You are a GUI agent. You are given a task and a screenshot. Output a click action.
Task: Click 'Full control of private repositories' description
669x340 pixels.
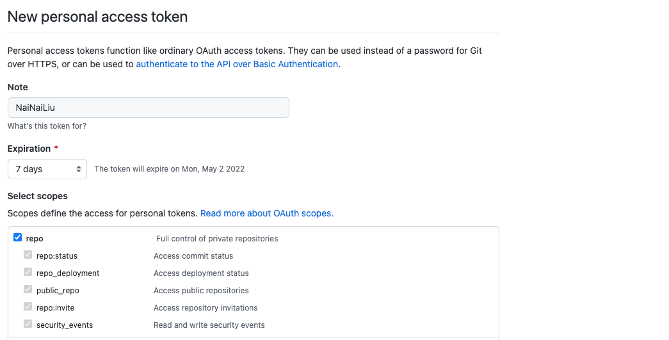(217, 239)
